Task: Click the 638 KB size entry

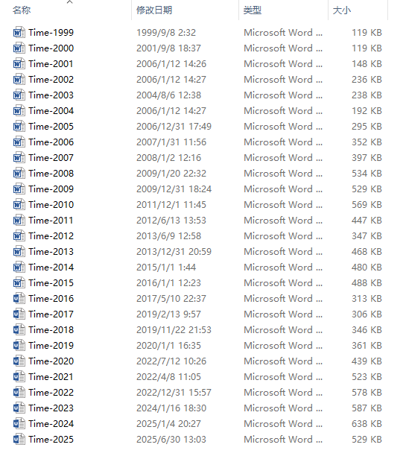Action: coord(367,424)
